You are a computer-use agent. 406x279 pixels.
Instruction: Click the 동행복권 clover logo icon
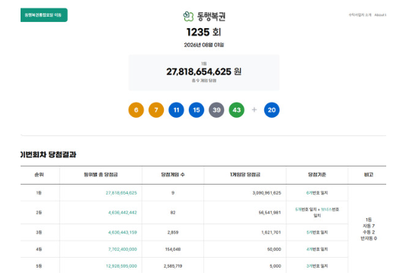[x=188, y=17]
